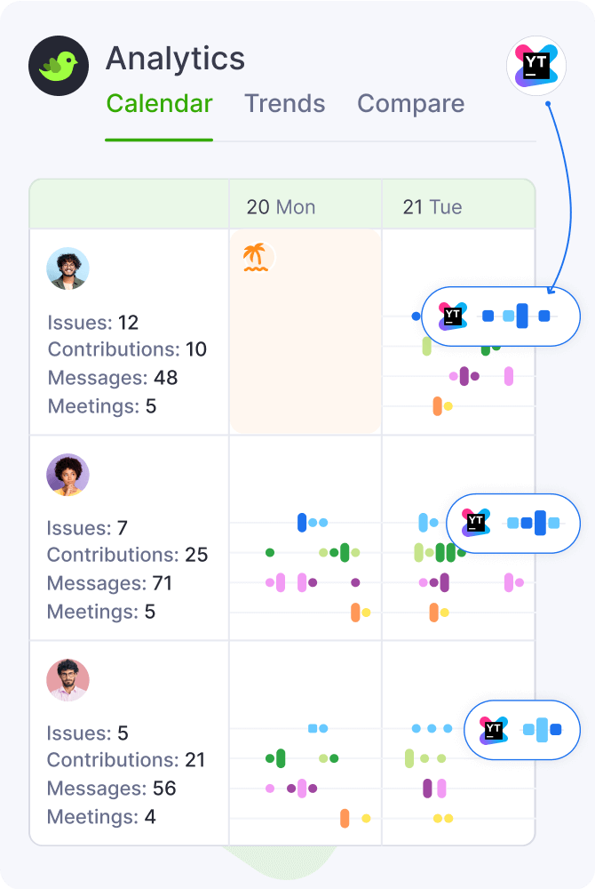The width and height of the screenshot is (595, 889).
Task: Click the YouTrack icon at top right
Action: click(x=535, y=66)
